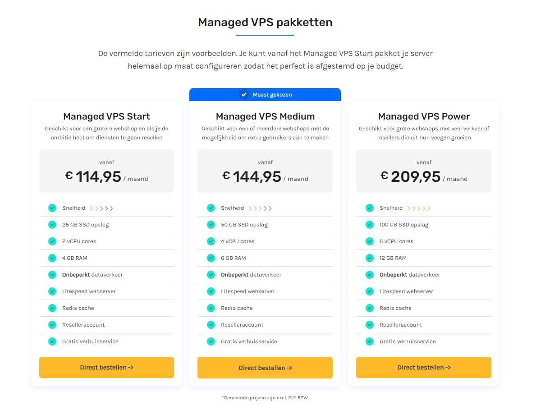Click the speed arrows in Managed VPS Start

point(101,208)
